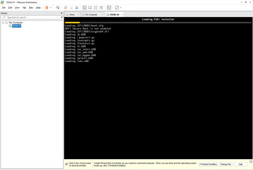Take a snapshot of this VM
The image size is (253, 170).
[x=65, y=8]
